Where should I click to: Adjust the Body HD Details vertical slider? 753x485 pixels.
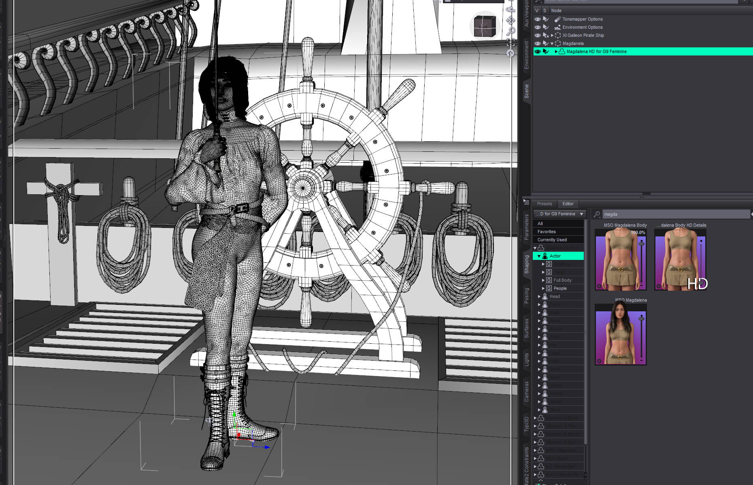coord(701,263)
